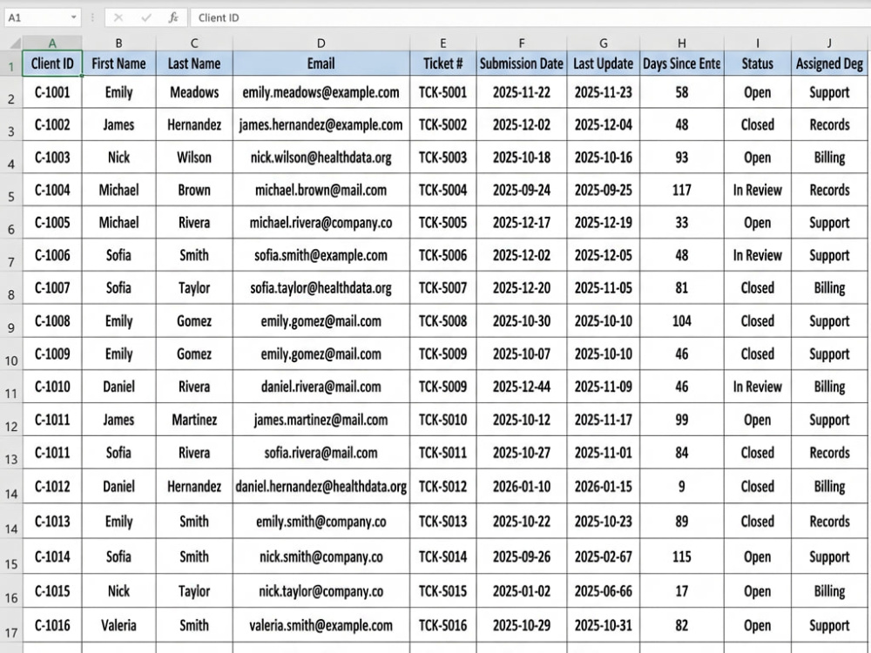Click the Cancel X icon in formula bar
The width and height of the screenshot is (871, 653).
[x=118, y=17]
